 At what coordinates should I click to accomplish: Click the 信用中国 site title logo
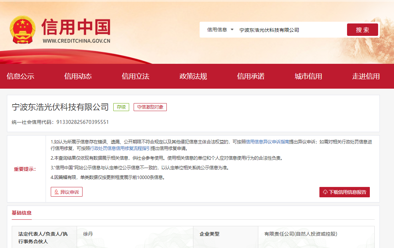pyautogui.click(x=76, y=27)
